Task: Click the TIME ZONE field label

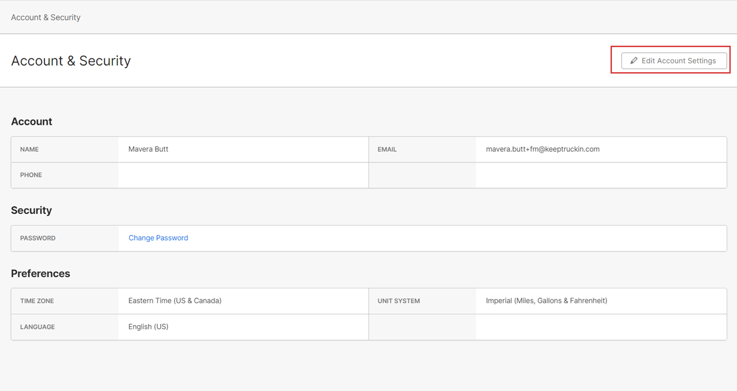Action: (37, 301)
